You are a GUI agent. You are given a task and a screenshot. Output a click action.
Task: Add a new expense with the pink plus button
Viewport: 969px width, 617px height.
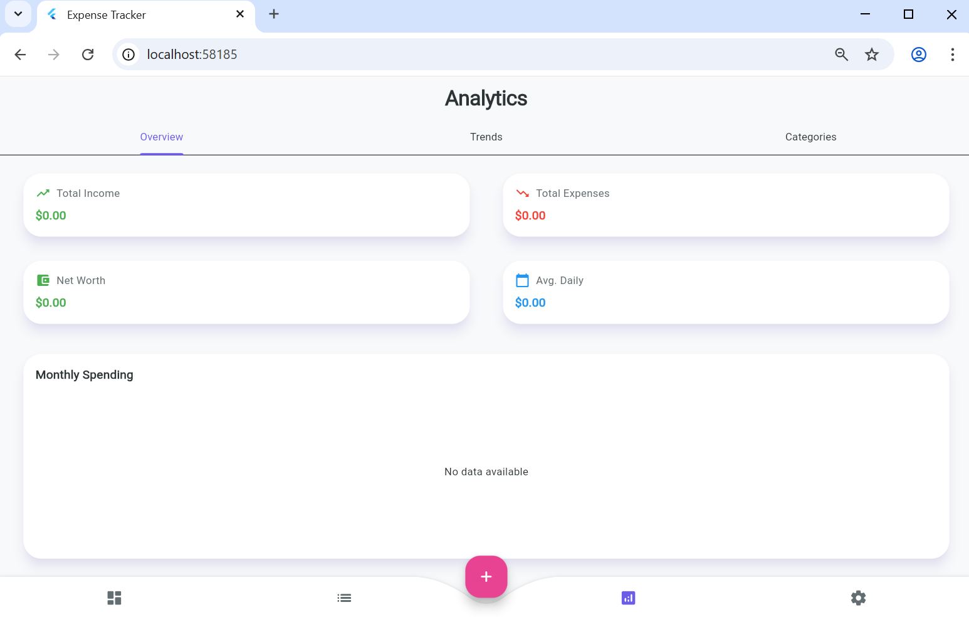click(x=486, y=576)
